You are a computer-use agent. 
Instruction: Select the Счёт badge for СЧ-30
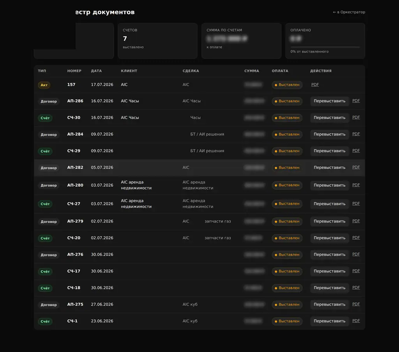click(45, 118)
